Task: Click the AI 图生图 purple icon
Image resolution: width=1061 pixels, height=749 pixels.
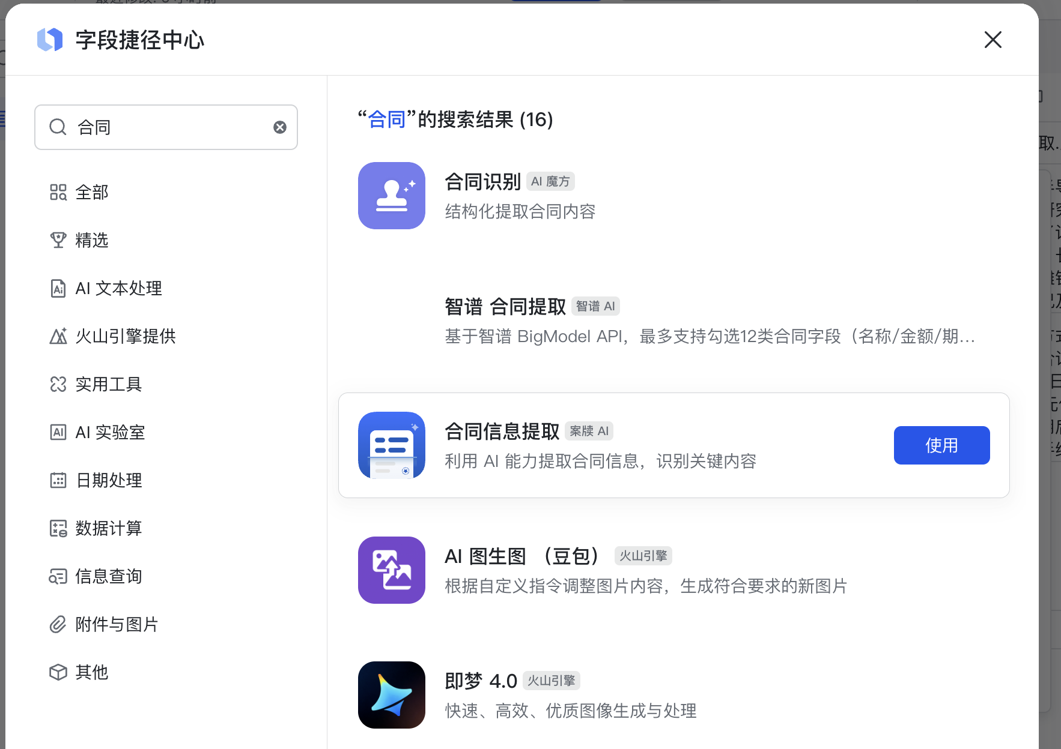Action: click(x=391, y=570)
